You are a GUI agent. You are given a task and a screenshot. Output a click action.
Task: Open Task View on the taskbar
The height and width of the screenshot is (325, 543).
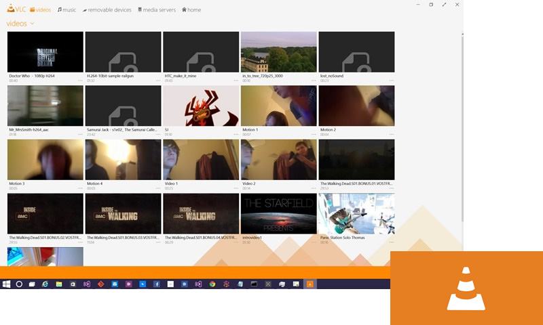tap(32, 284)
